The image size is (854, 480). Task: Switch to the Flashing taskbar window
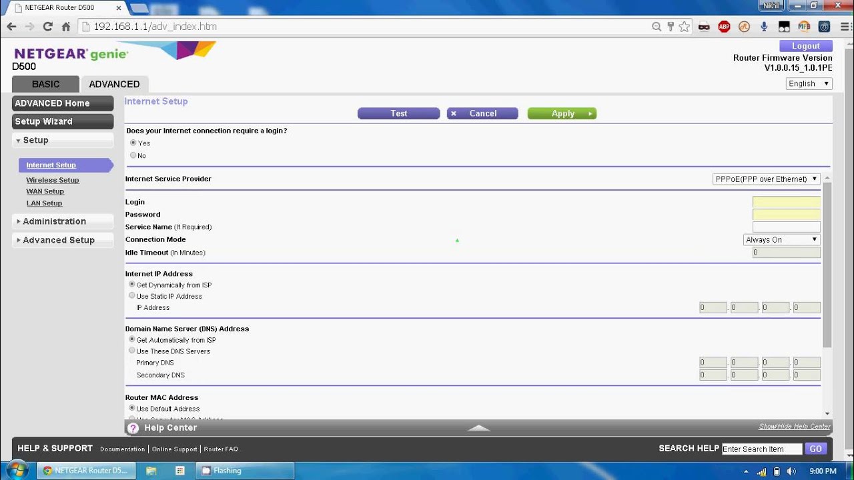coord(245,471)
